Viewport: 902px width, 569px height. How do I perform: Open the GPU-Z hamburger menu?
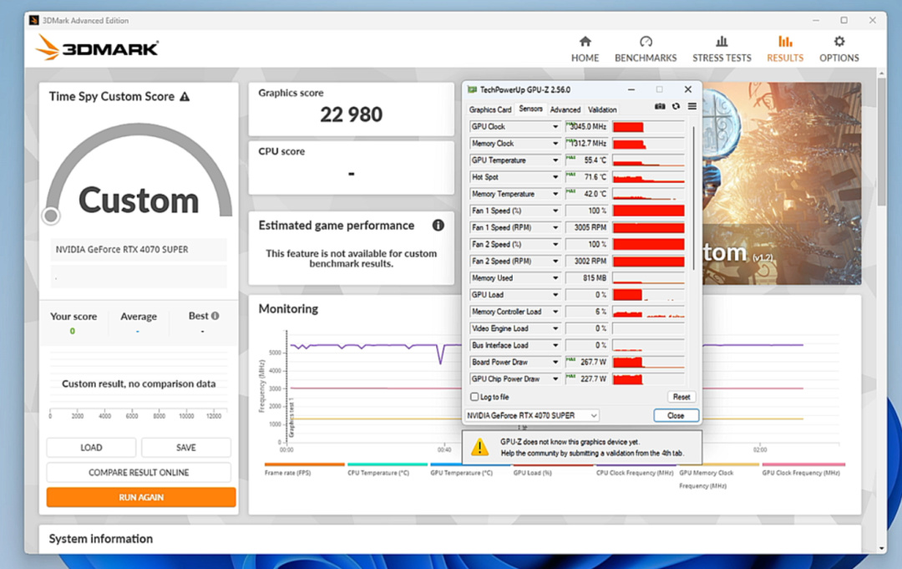692,106
